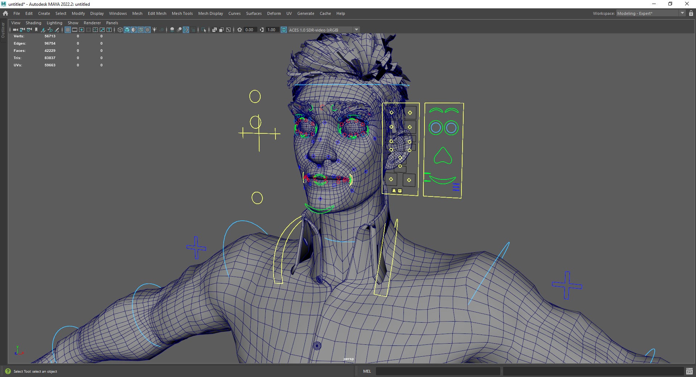Toggle the Safe Action overlay
Viewport: 696px width, 377px height.
tap(102, 30)
